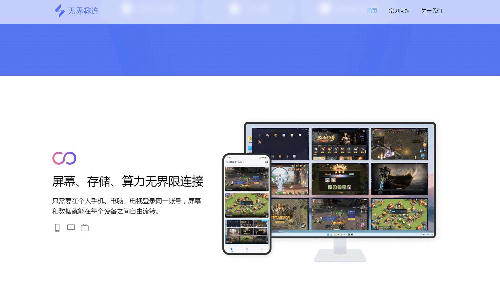Screen dimensions: 500x294
Task: Click the heading 屏幕、存储、算力无界限连接
Action: click(x=128, y=181)
